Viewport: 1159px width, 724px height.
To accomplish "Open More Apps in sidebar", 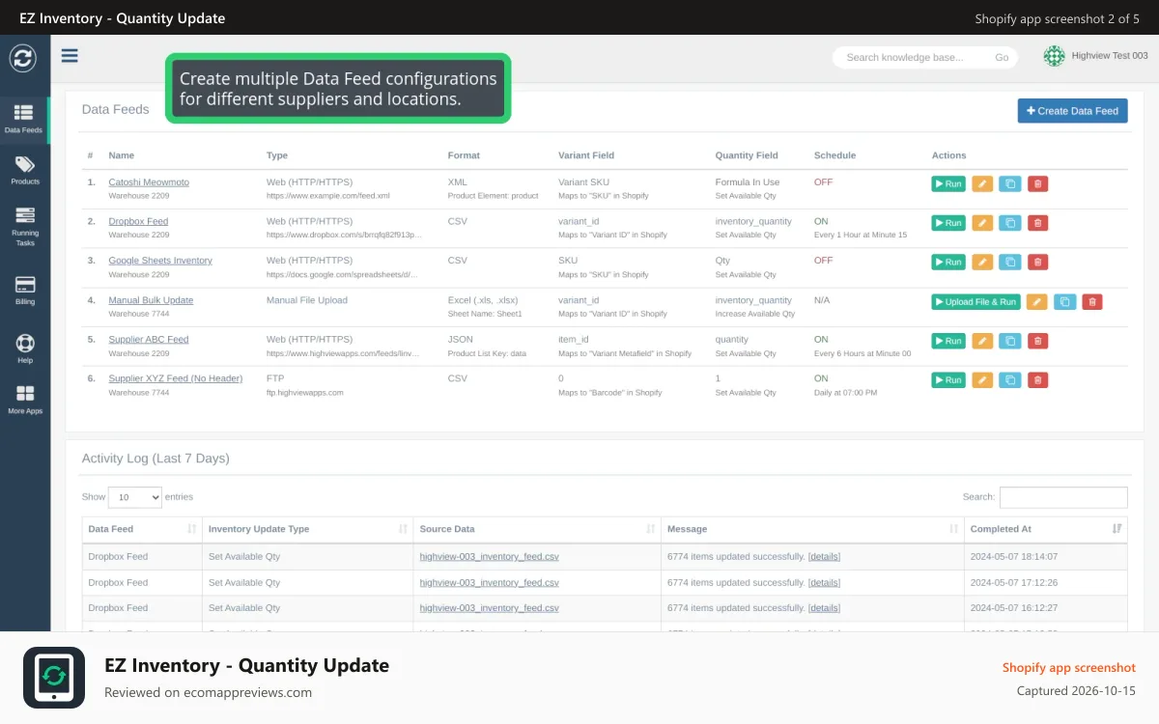I will (x=25, y=400).
